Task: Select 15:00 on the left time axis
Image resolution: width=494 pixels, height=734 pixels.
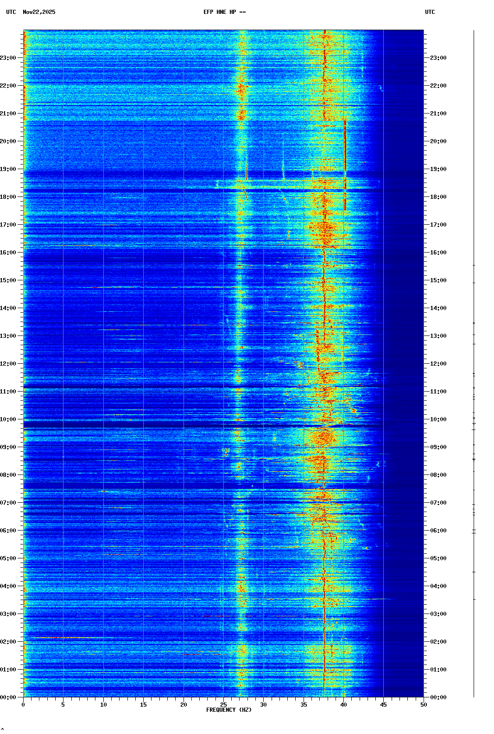Action: [x=8, y=280]
